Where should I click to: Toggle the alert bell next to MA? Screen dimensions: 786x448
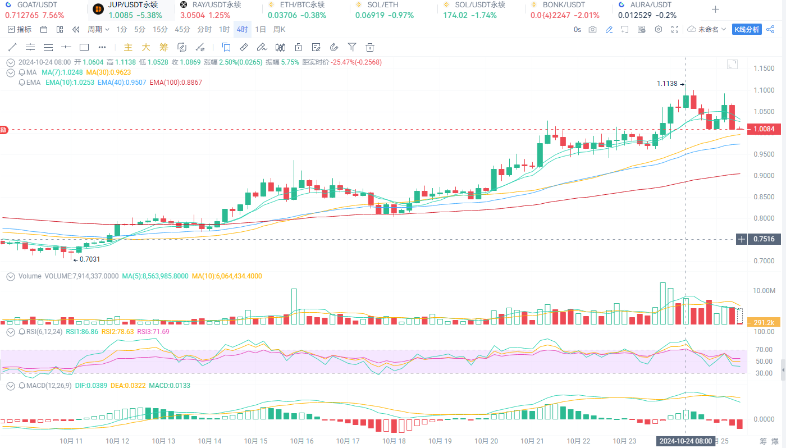[x=22, y=72]
